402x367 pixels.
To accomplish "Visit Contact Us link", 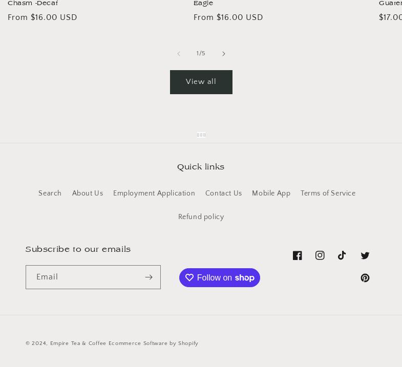I will (x=223, y=193).
